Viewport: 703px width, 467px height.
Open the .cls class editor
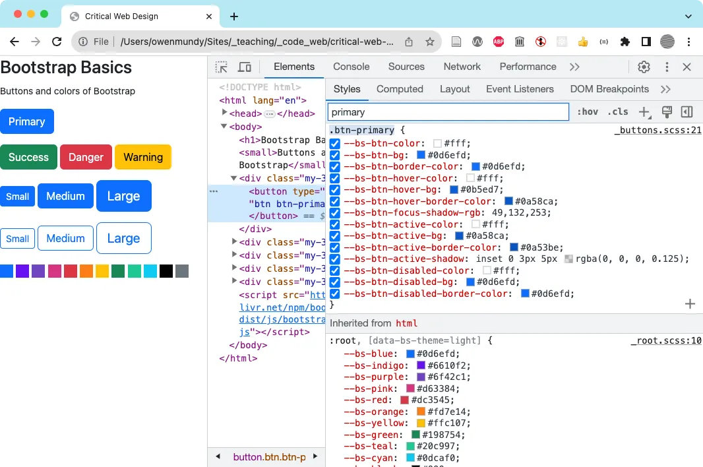[x=618, y=111]
